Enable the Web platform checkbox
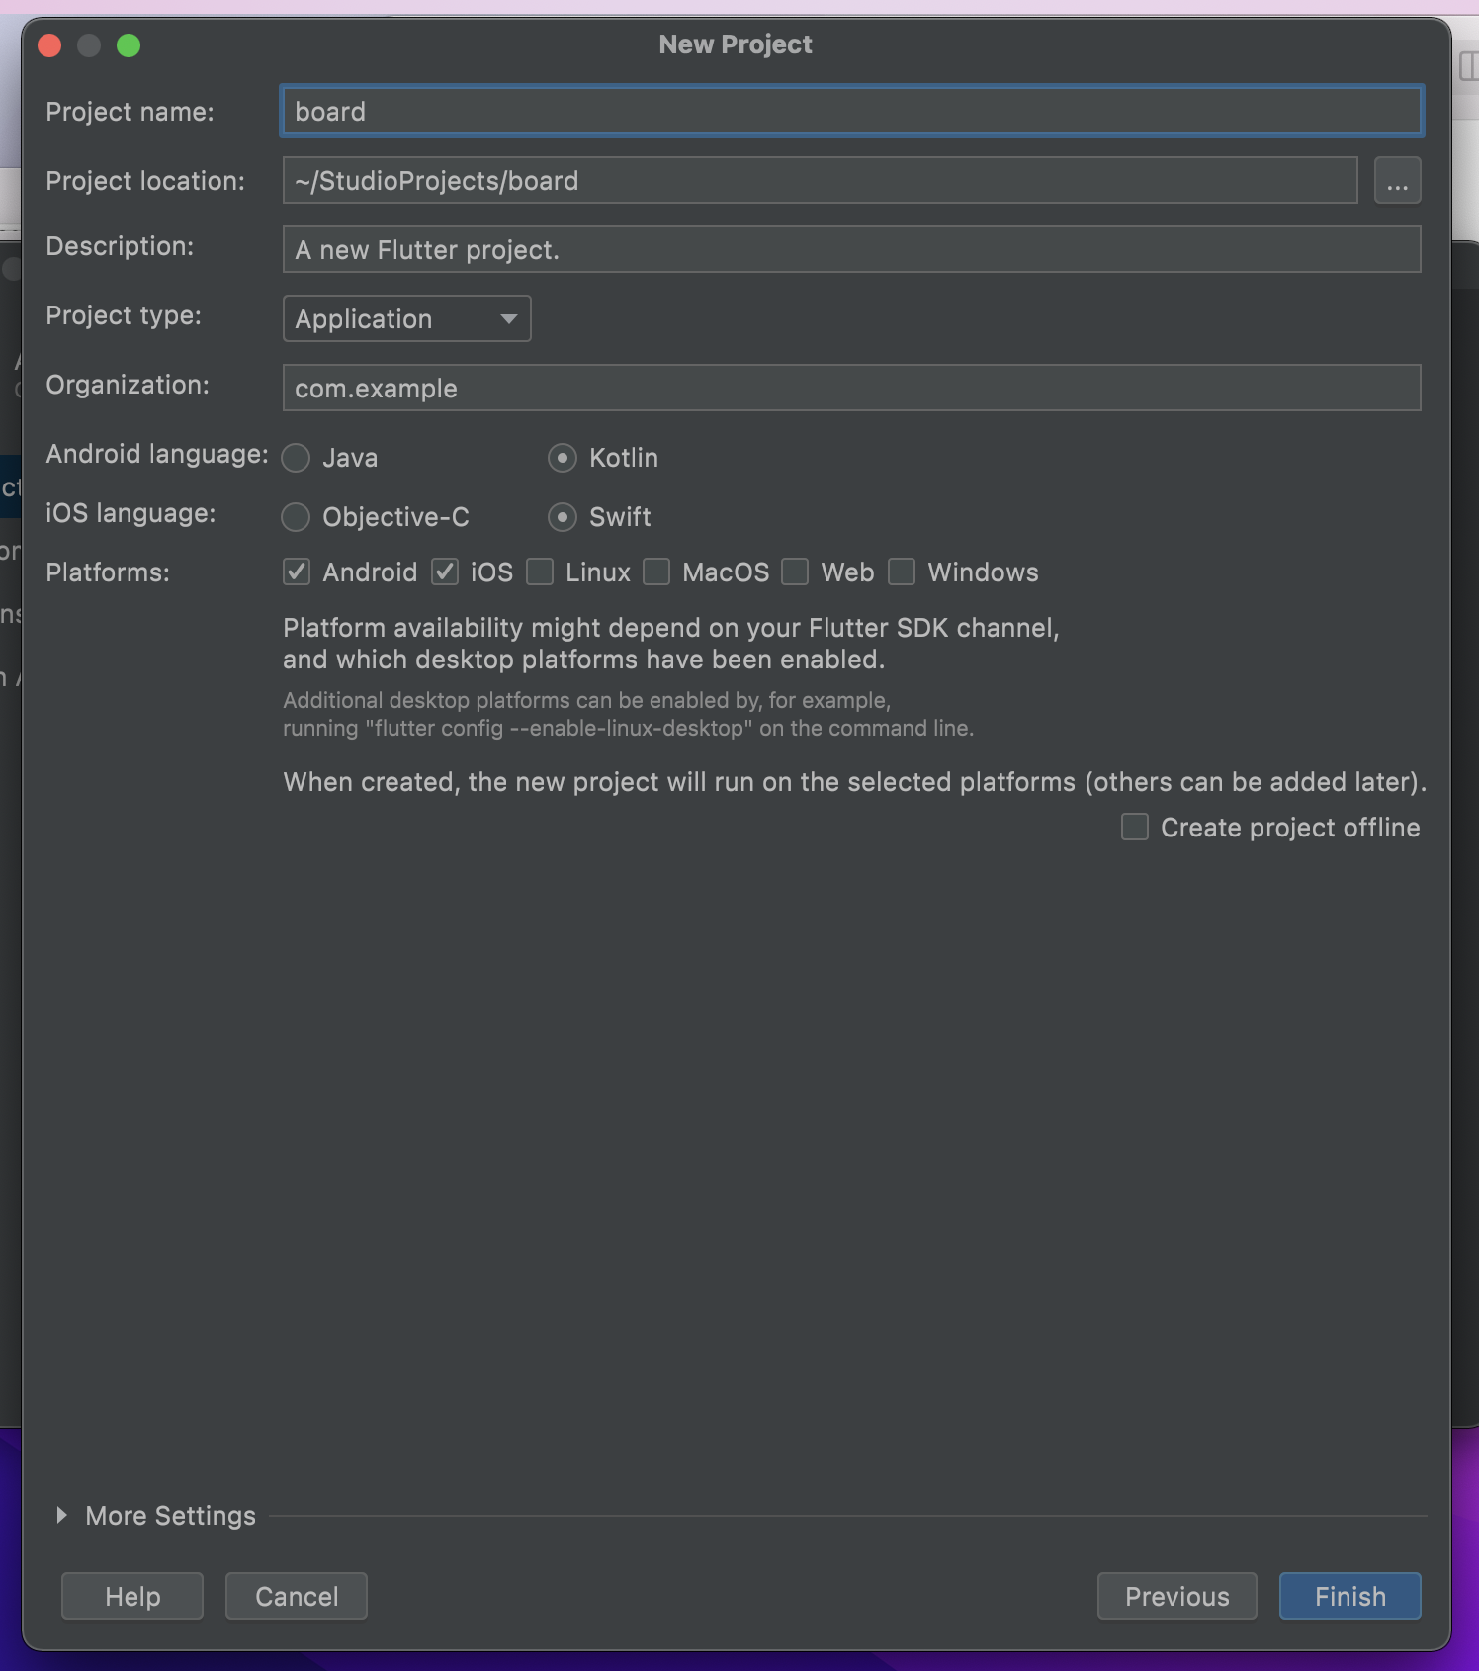The image size is (1479, 1671). pos(795,572)
